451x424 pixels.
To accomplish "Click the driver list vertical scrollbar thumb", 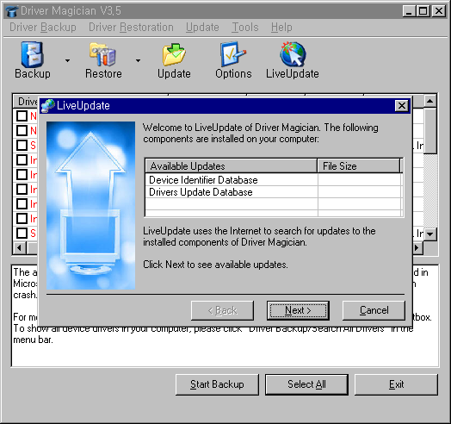I will (x=430, y=131).
